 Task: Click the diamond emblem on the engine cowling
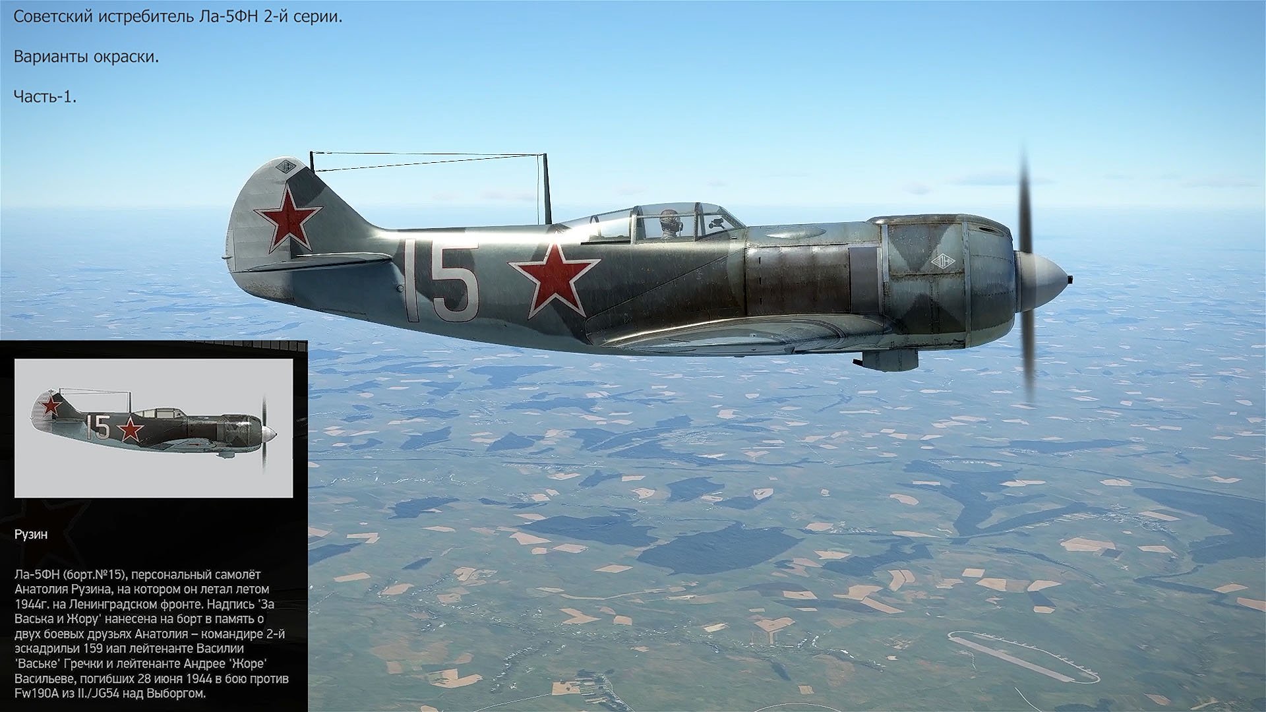tap(944, 262)
